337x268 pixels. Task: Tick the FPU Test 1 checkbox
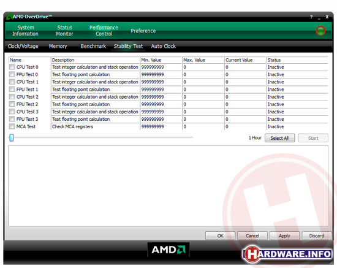point(12,90)
